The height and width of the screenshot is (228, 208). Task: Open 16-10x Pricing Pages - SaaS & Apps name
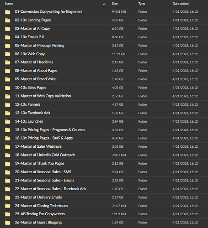coord(44,138)
